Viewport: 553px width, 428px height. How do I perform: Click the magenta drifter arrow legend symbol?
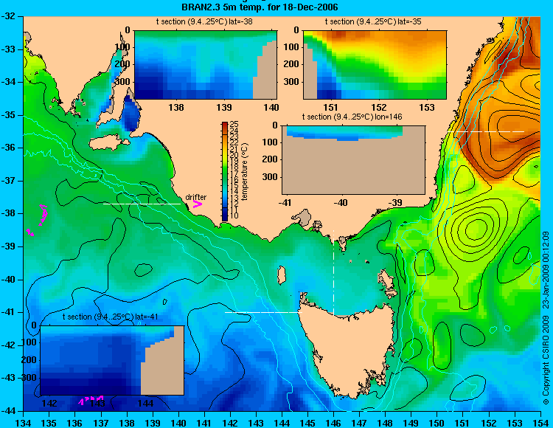coord(197,204)
